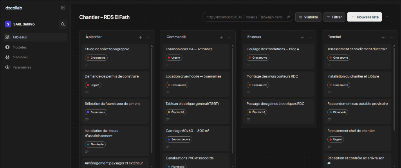Click the dzcollab logo
This screenshot has width=401, height=168.
14,8
